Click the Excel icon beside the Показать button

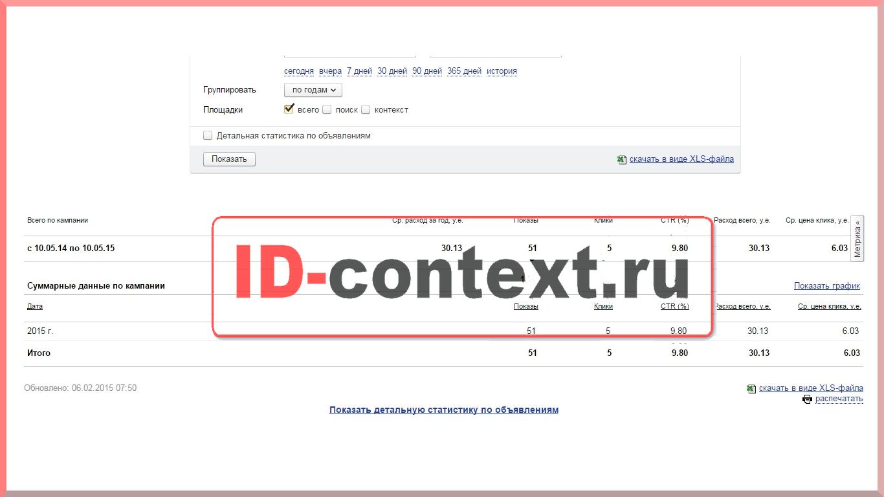[622, 159]
